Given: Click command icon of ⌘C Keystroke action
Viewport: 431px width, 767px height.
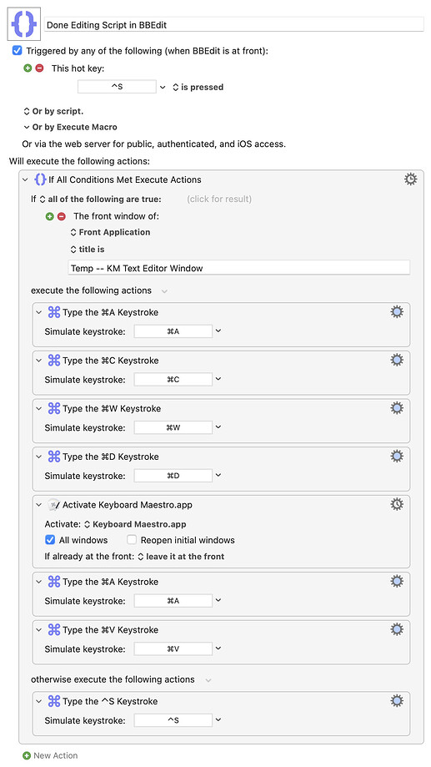Looking at the screenshot, I should point(53,360).
